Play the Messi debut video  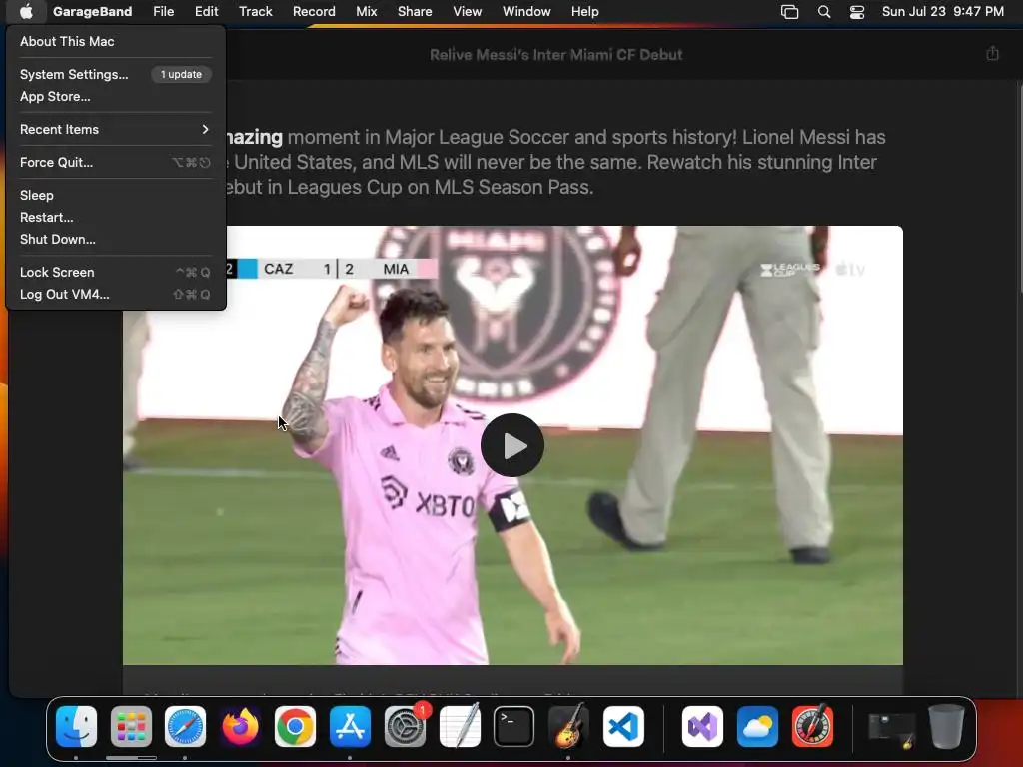pos(512,445)
